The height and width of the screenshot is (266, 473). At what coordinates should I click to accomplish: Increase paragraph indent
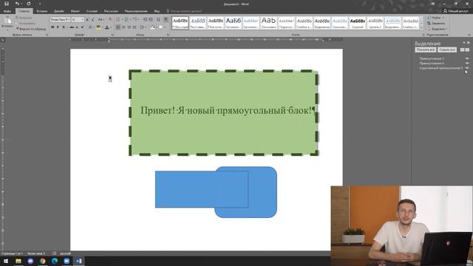[x=151, y=20]
